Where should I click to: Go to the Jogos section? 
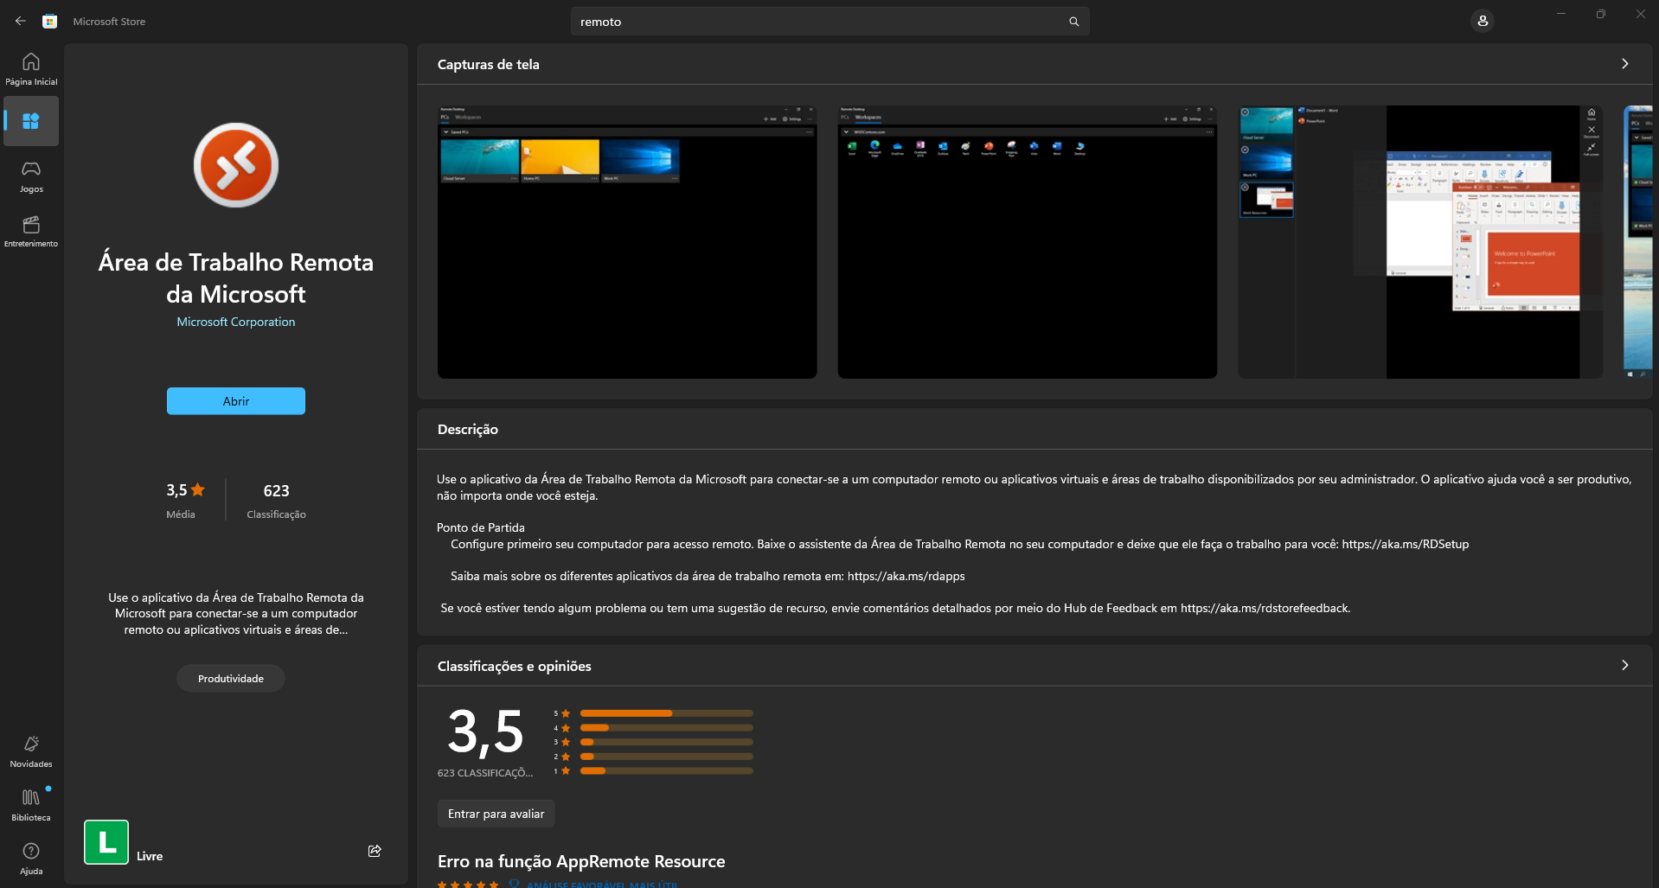click(31, 176)
